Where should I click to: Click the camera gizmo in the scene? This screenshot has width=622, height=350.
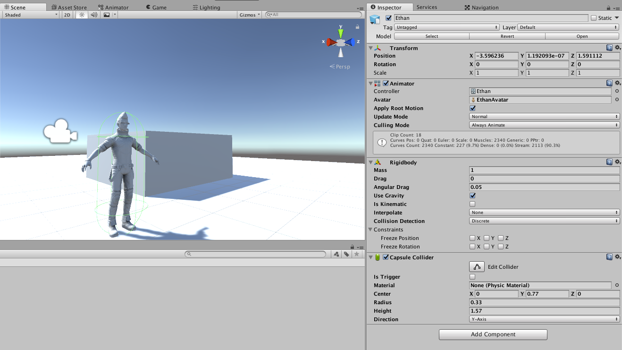tap(60, 131)
